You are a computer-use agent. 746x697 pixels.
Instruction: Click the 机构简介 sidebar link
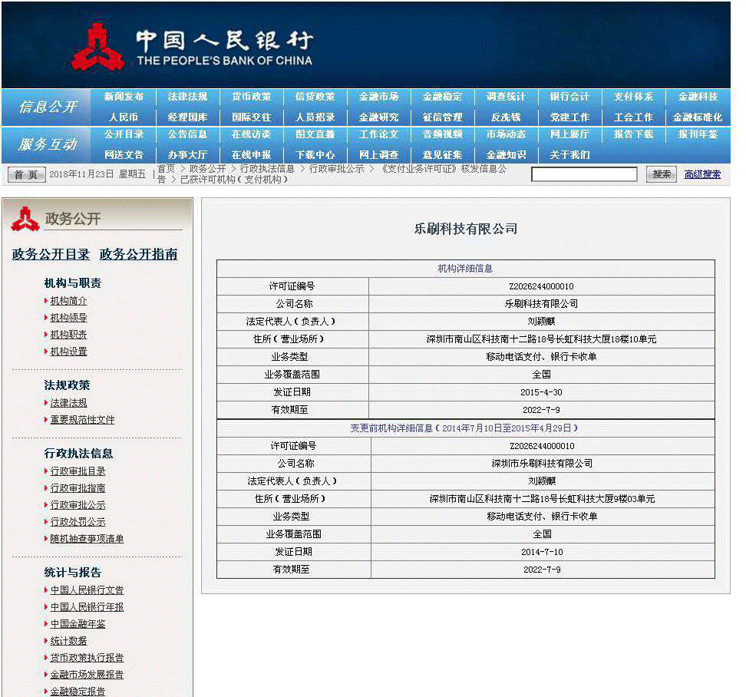point(70,301)
